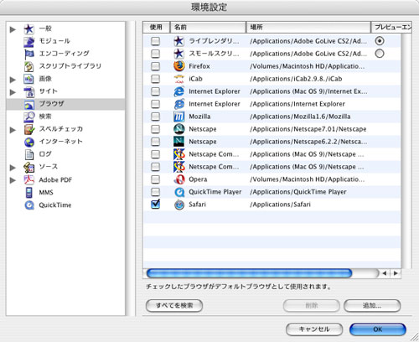419x342 pixels.
Task: Enable the iCab use checkbox
Action: [x=155, y=79]
